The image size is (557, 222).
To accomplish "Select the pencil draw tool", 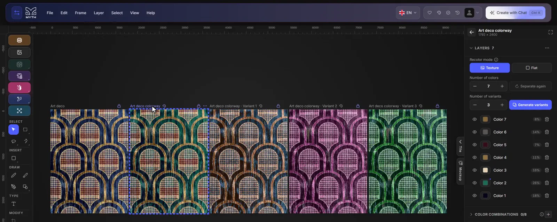I will [14, 176].
